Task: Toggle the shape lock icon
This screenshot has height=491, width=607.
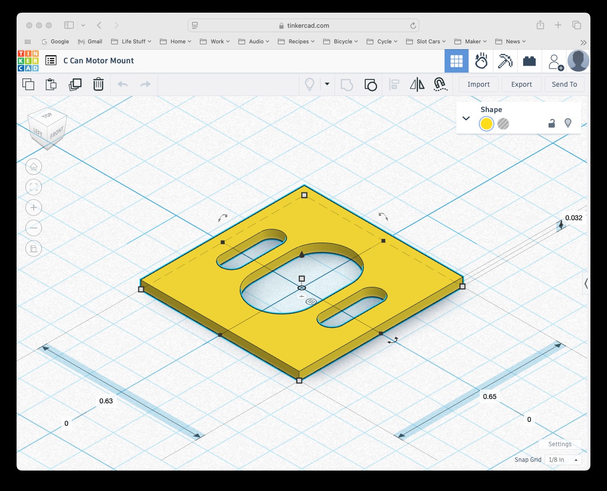Action: [x=551, y=123]
